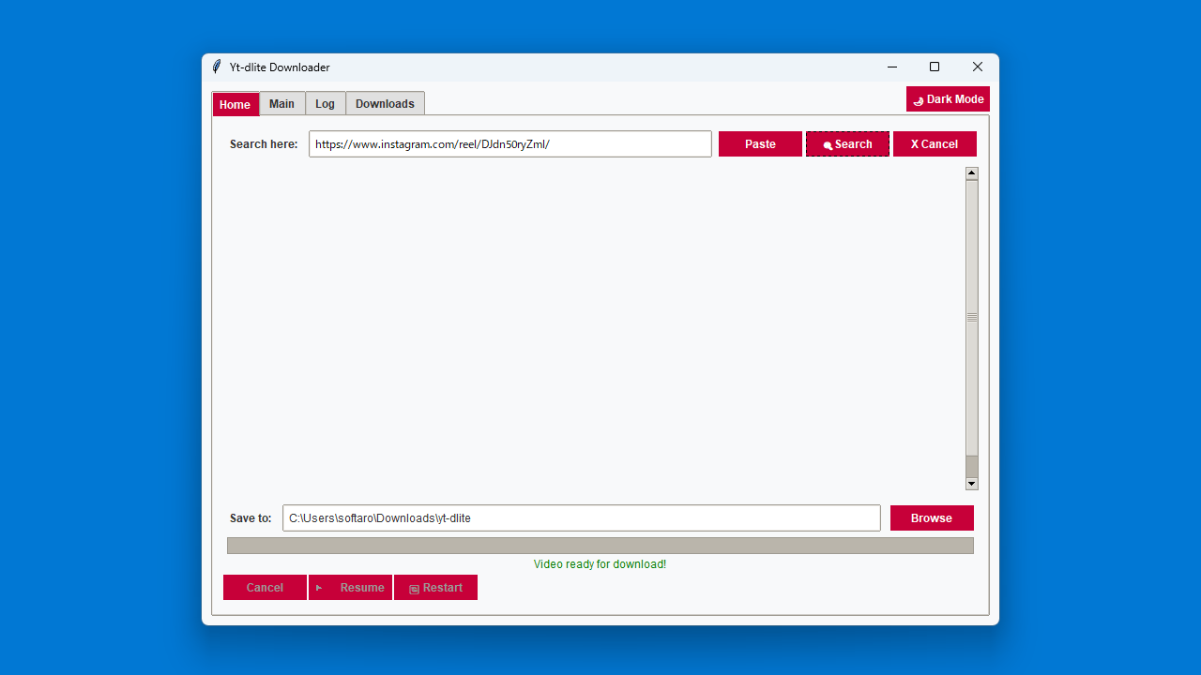The image size is (1201, 675).
Task: Click the 'Save to:' label
Action: point(251,518)
